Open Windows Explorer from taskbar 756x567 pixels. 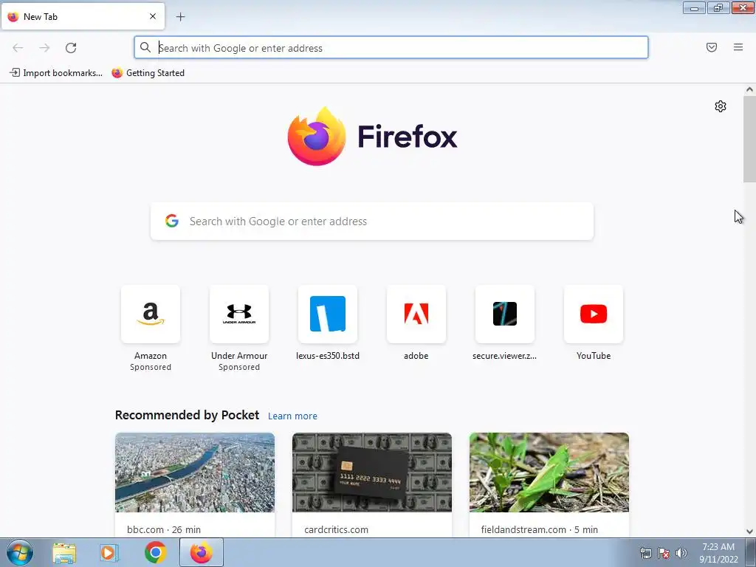tap(64, 553)
